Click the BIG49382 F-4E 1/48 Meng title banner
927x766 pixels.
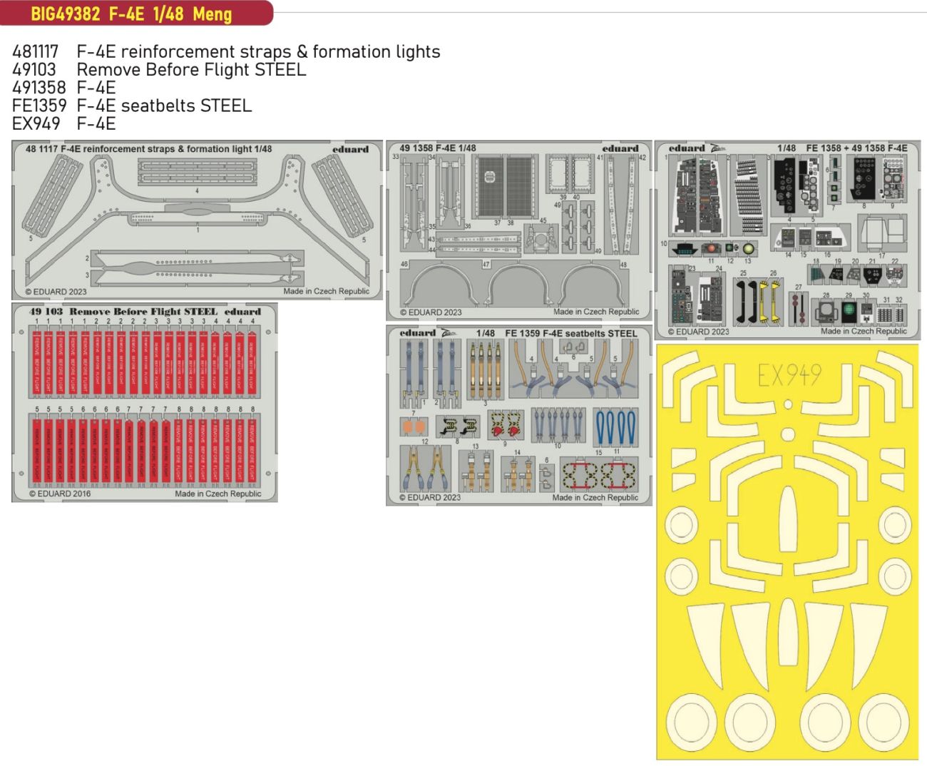(x=132, y=14)
